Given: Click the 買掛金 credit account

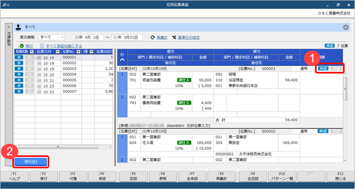Looking at the screenshot, I should pyautogui.click(x=234, y=143).
